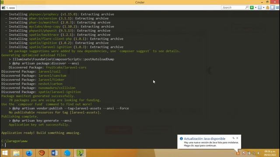Open the orange paw app on taskbar

42,153
